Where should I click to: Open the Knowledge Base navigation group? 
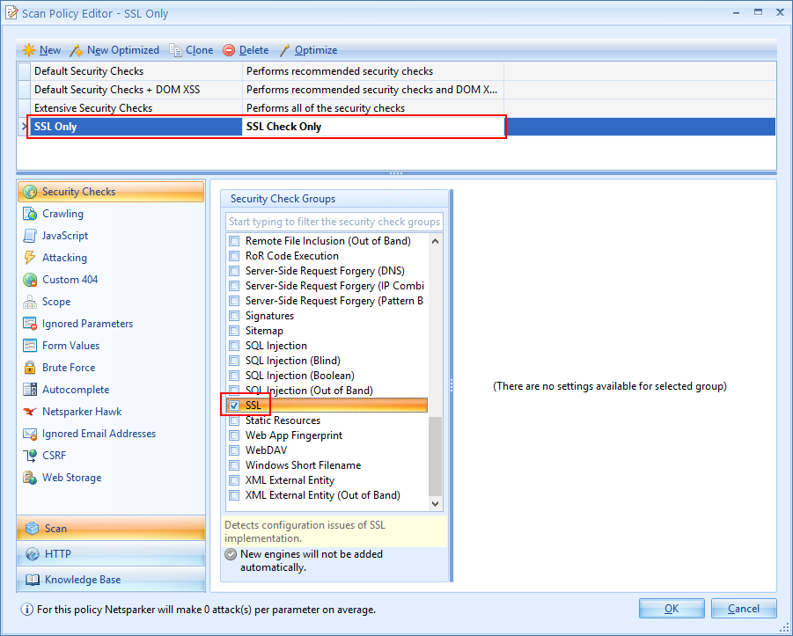click(x=83, y=580)
